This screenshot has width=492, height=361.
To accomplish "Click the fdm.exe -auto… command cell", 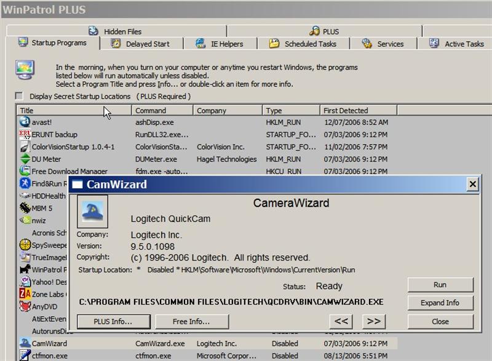I will point(161,171).
